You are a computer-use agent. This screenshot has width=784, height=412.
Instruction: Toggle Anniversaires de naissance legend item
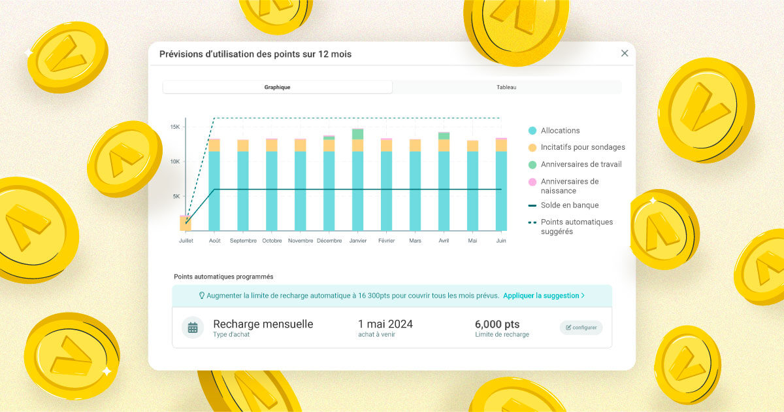coord(569,186)
